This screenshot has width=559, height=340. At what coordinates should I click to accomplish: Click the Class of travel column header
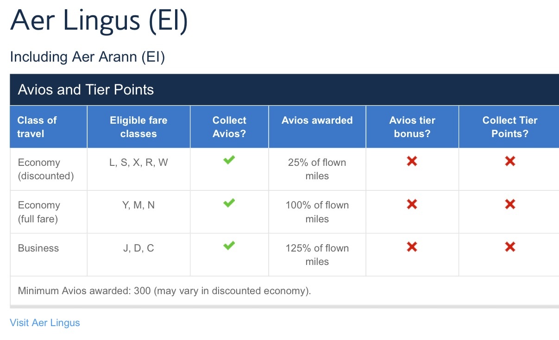(x=37, y=127)
